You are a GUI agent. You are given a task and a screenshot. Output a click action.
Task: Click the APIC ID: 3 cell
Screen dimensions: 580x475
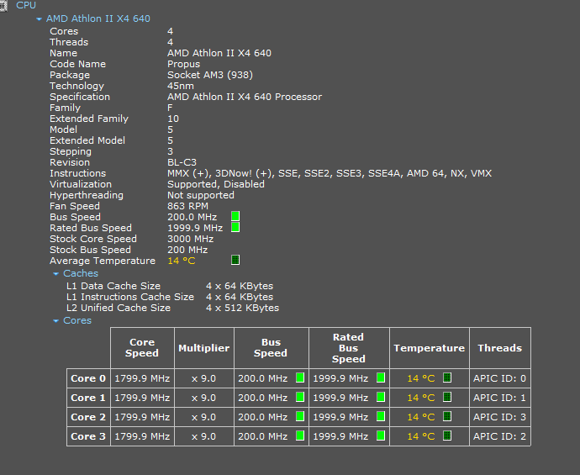[x=500, y=417]
